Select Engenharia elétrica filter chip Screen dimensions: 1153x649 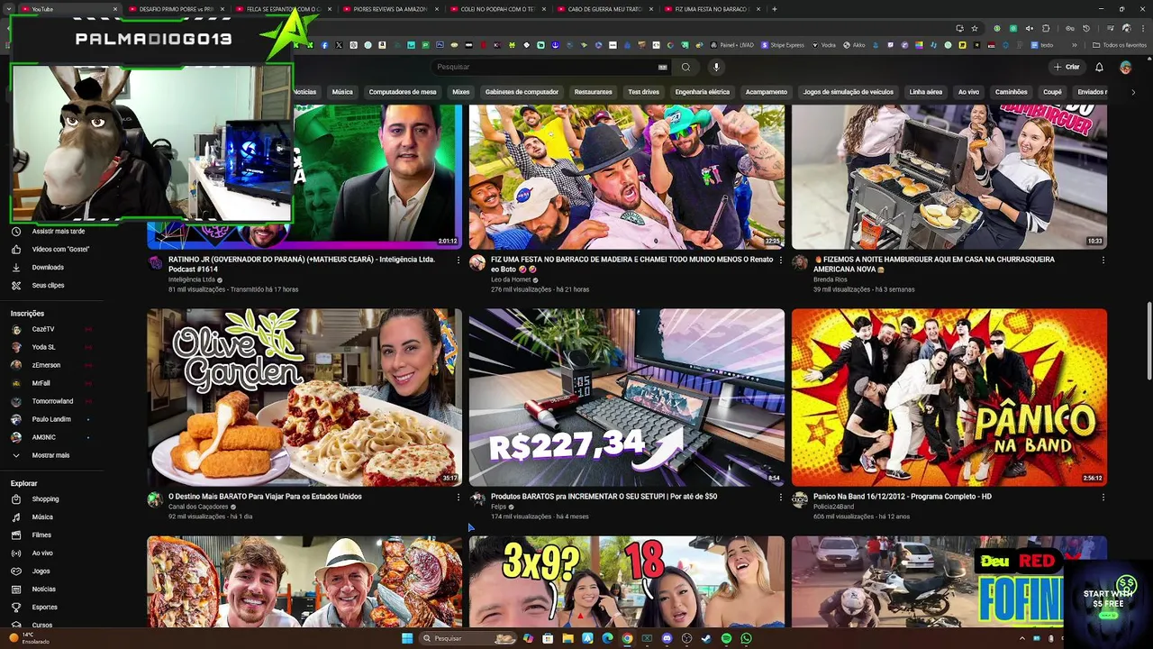(x=703, y=92)
